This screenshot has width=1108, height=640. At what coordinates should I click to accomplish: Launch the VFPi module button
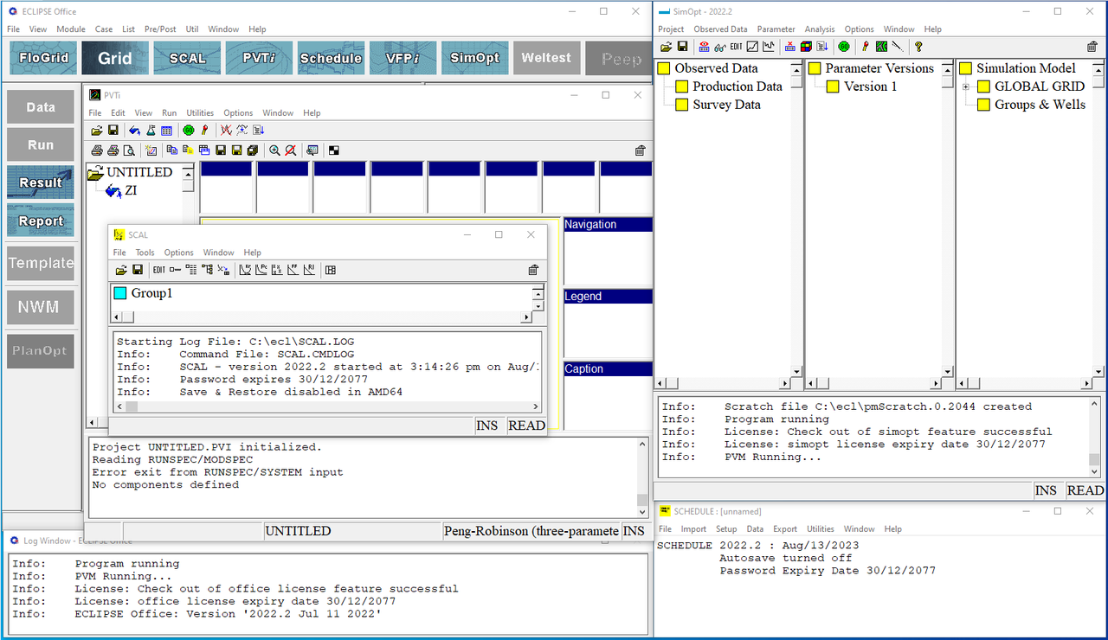coord(403,58)
